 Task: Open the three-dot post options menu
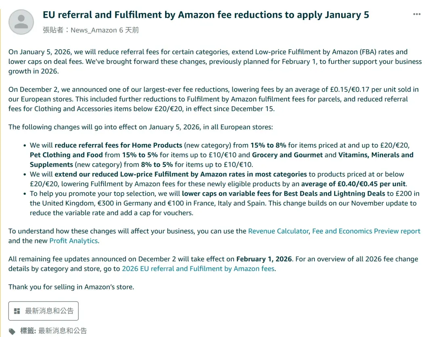click(x=417, y=14)
